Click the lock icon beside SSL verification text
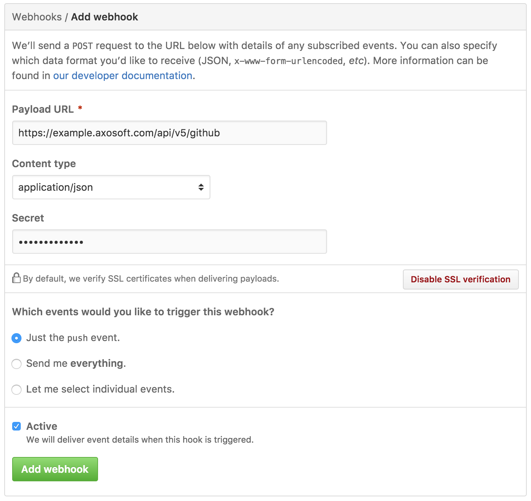 pos(16,278)
